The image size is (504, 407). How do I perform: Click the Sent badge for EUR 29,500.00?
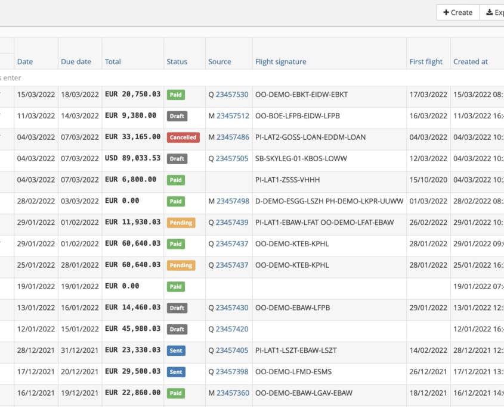click(x=176, y=372)
